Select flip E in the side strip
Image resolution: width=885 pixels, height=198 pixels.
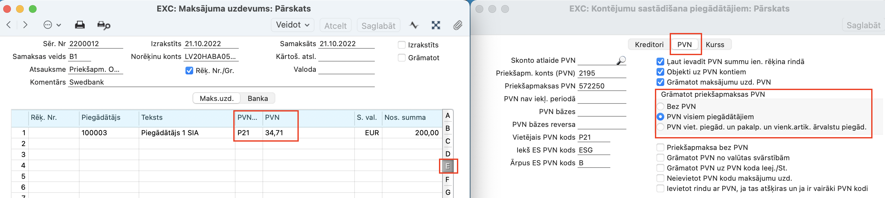pos(447,166)
